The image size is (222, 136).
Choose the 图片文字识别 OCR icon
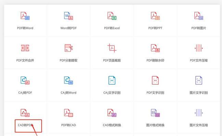(199, 80)
